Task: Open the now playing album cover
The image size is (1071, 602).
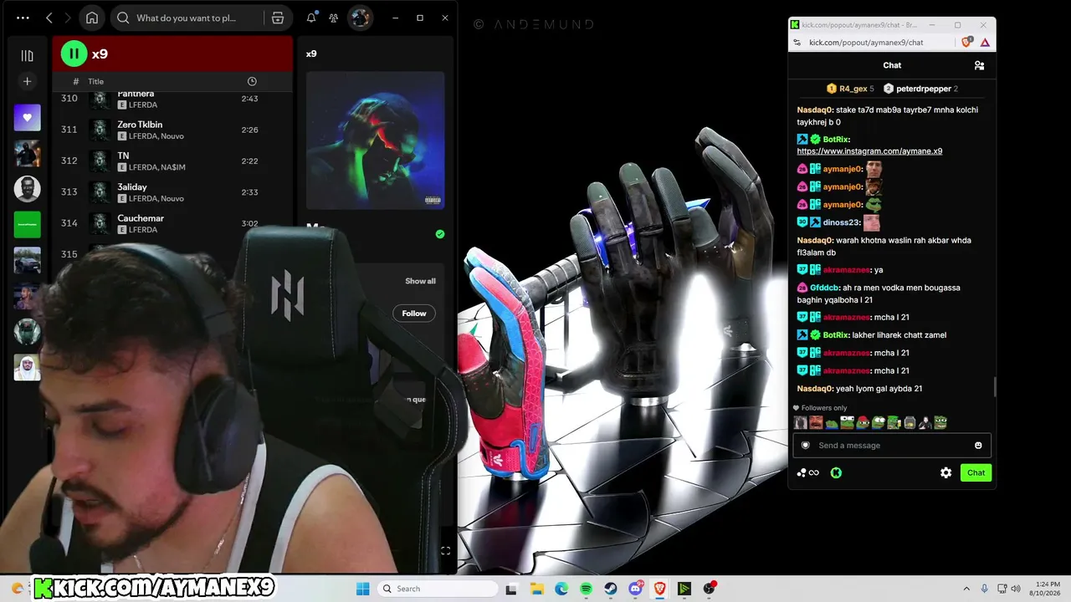Action: point(375,140)
